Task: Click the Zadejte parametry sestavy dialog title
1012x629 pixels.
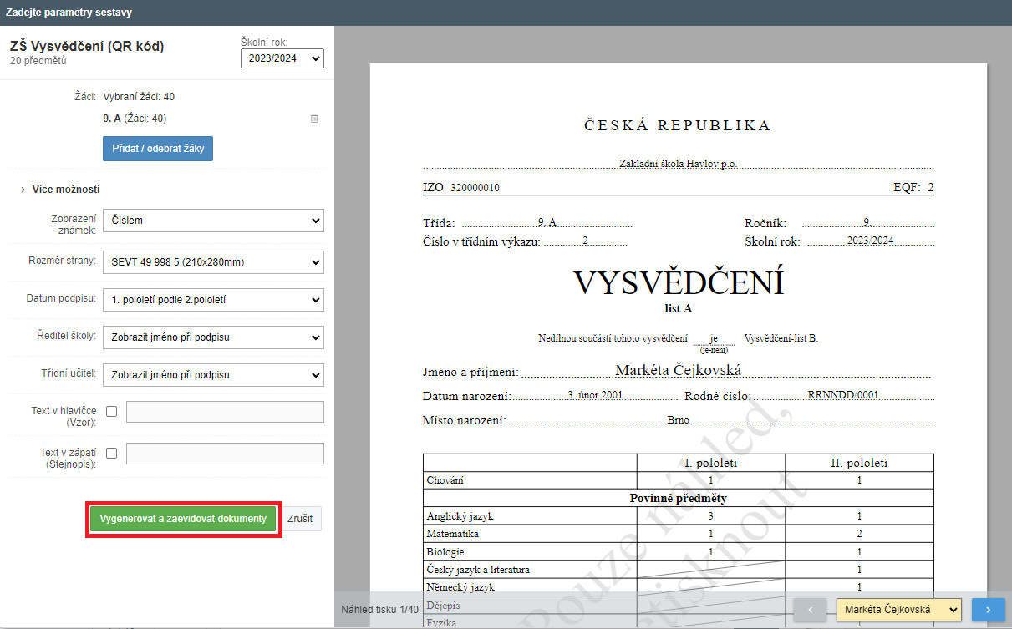Action: [x=69, y=13]
